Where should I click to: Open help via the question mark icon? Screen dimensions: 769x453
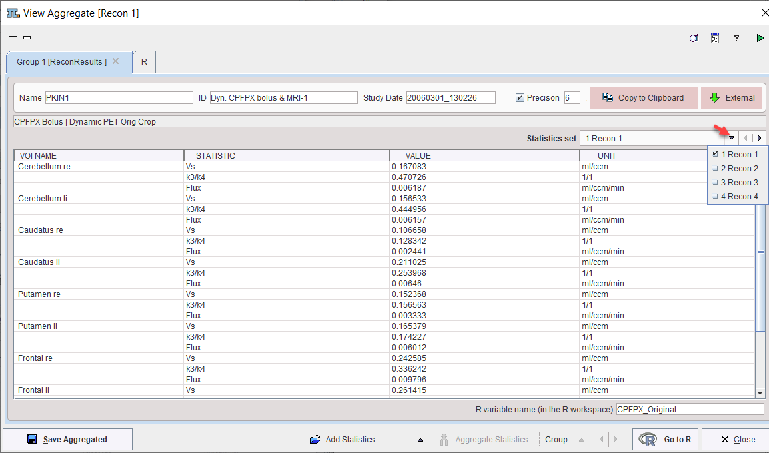pos(736,38)
